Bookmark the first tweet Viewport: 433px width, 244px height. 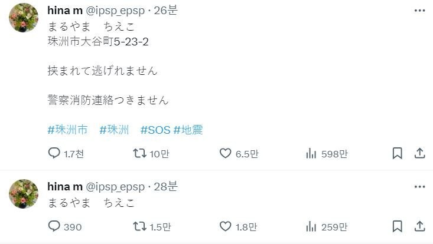coord(398,154)
